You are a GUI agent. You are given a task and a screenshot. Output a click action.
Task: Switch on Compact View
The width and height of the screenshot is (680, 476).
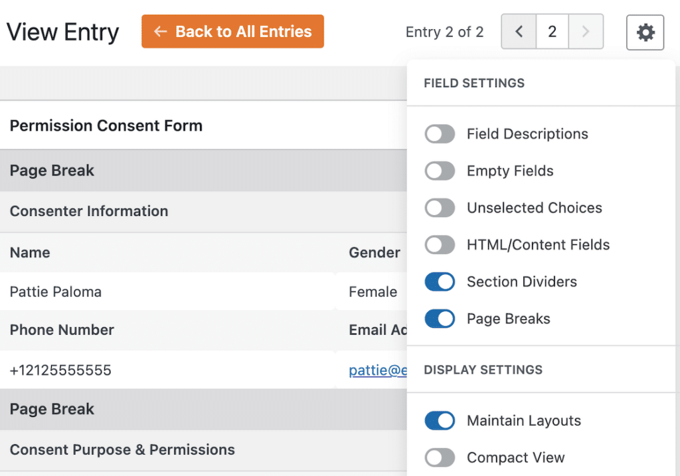[x=439, y=457]
